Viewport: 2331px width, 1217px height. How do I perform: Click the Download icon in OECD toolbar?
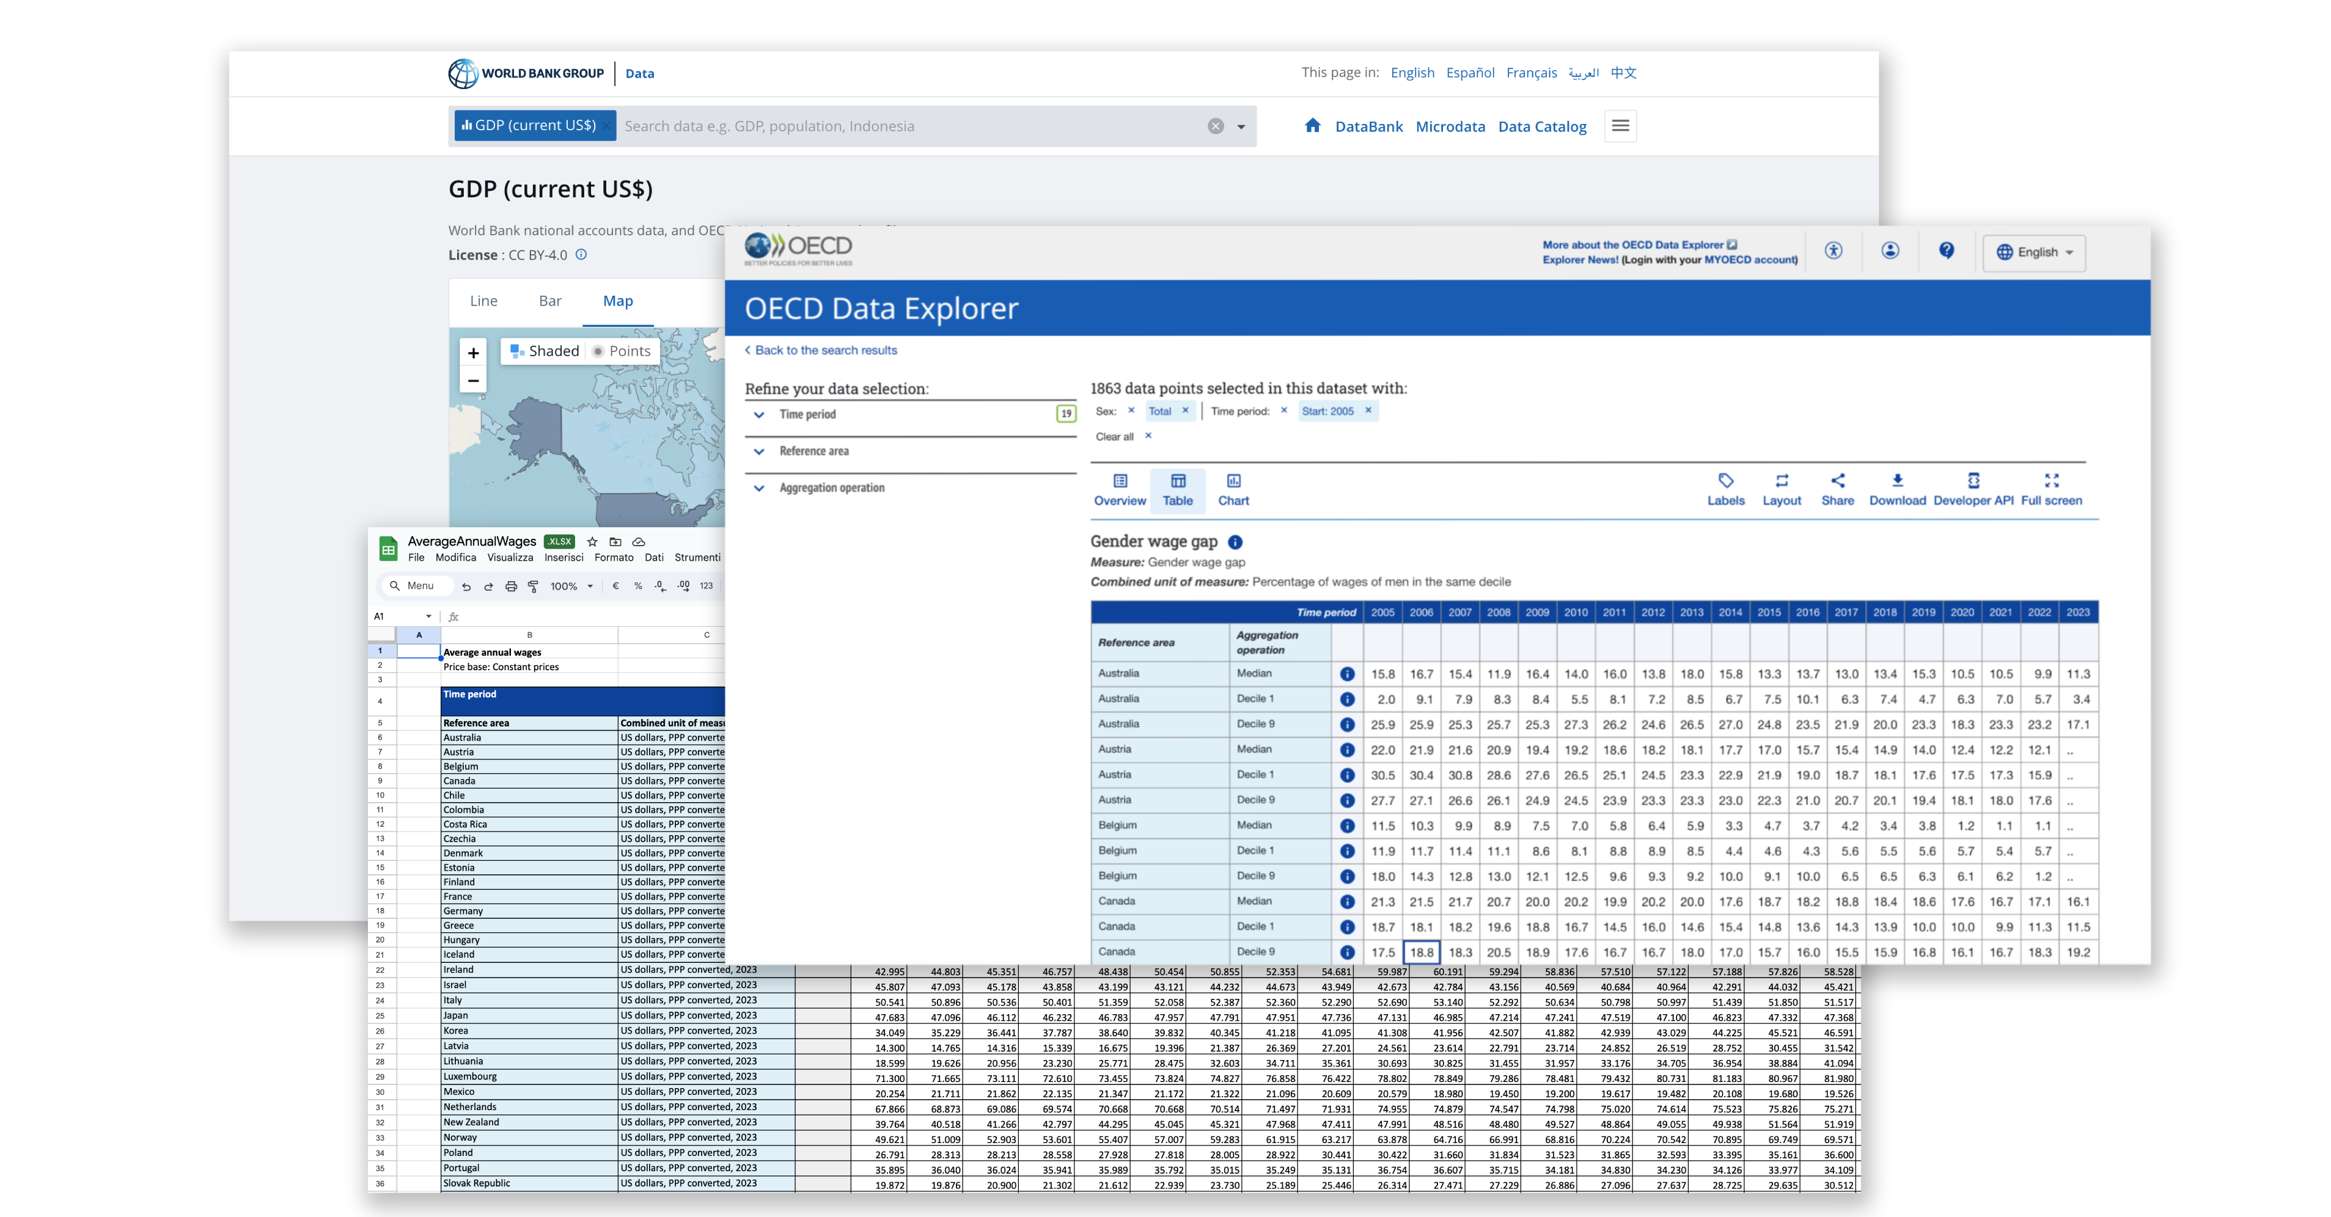tap(1896, 481)
